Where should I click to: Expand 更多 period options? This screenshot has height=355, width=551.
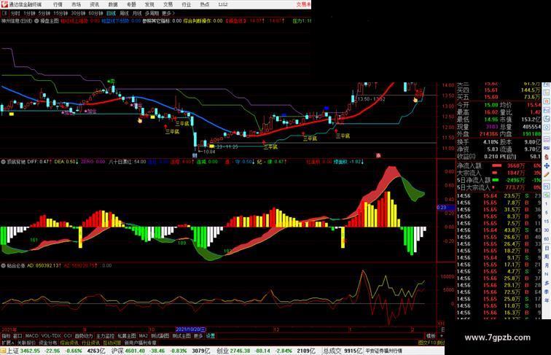pyautogui.click(x=168, y=13)
